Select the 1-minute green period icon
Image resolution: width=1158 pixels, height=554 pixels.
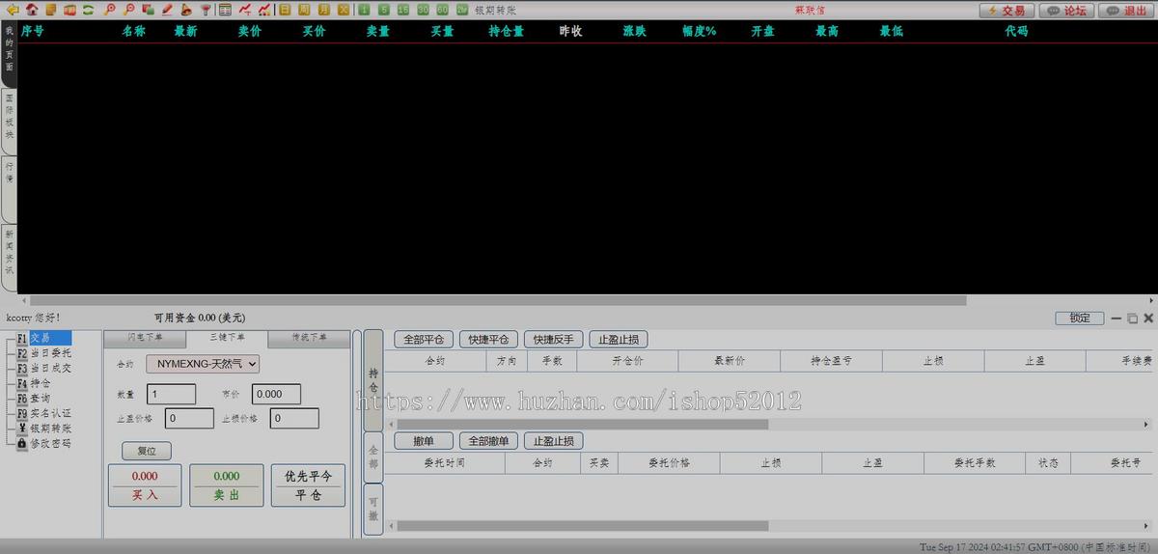coord(364,10)
